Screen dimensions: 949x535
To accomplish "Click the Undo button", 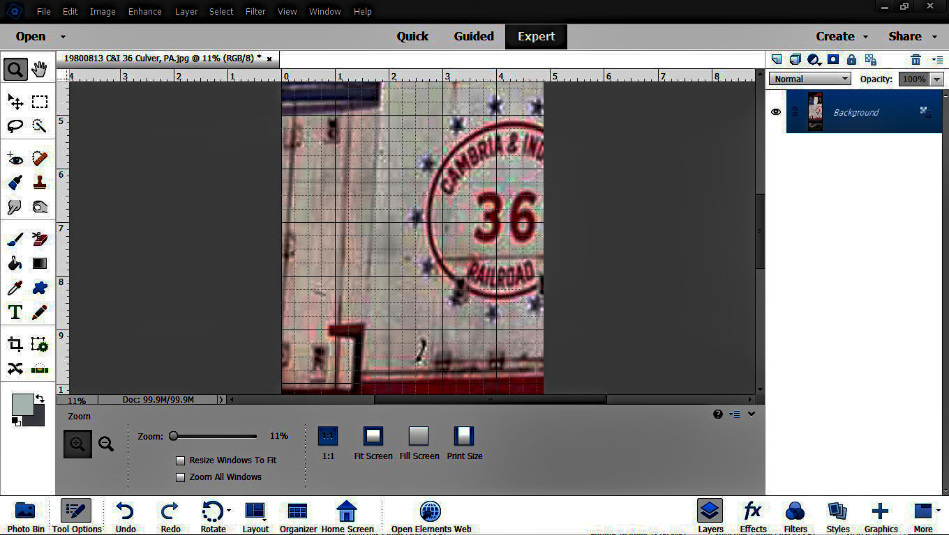I will point(126,517).
